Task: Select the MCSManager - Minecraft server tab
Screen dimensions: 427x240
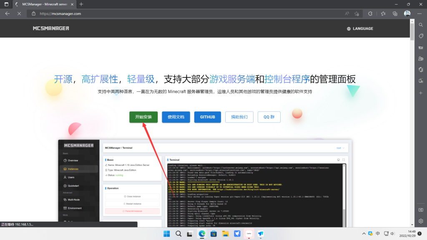Action: tap(45, 4)
